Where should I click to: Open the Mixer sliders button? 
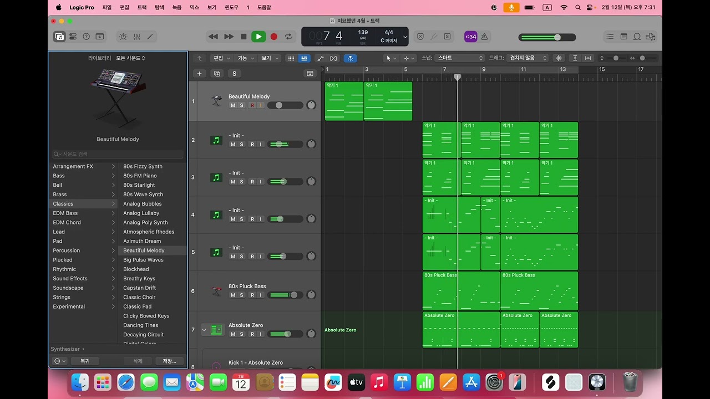[x=136, y=37]
